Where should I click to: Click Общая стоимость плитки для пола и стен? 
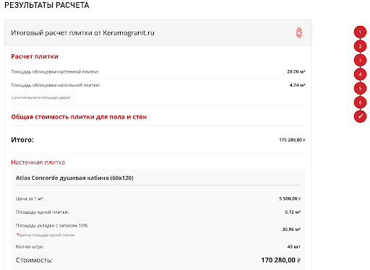79,117
